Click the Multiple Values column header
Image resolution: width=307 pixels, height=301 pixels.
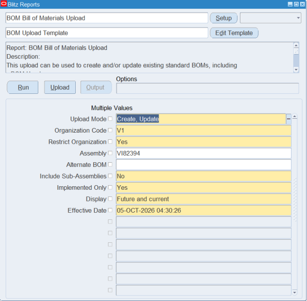coord(112,108)
